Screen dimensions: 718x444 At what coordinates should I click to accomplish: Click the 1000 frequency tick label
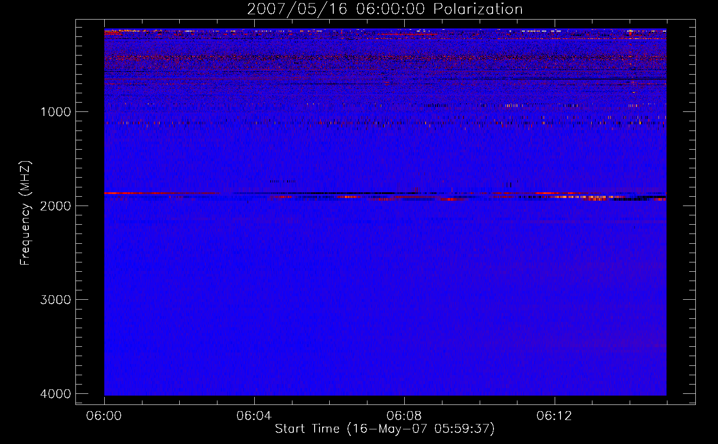[55, 111]
